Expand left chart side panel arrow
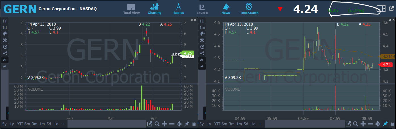 point(8,113)
